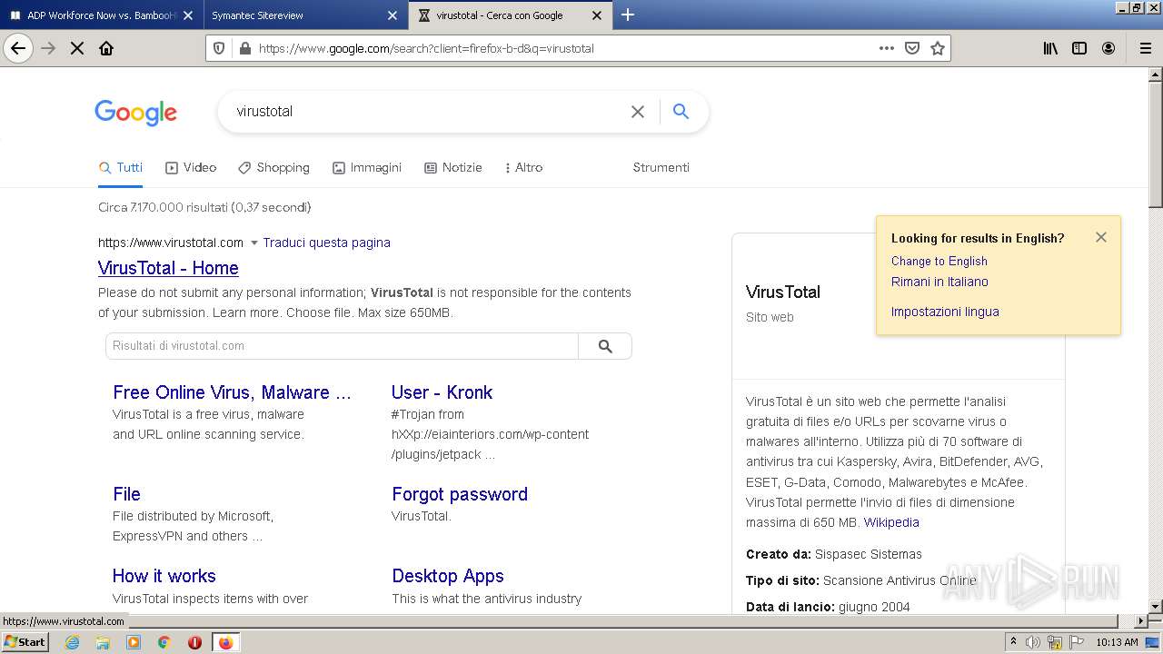Click the Firefox taskbar icon

click(225, 642)
